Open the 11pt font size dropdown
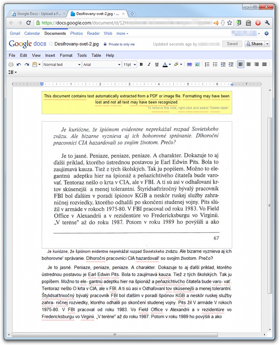The height and width of the screenshot is (345, 280). point(130,65)
